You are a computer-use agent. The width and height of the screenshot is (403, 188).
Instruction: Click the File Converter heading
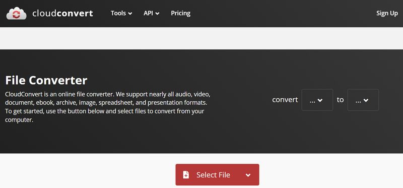46,81
